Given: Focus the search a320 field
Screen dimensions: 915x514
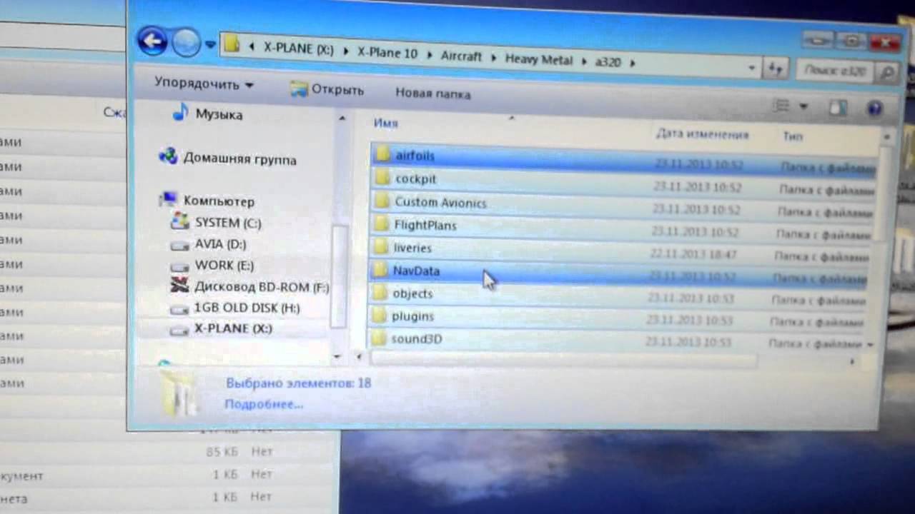Looking at the screenshot, I should (834, 71).
